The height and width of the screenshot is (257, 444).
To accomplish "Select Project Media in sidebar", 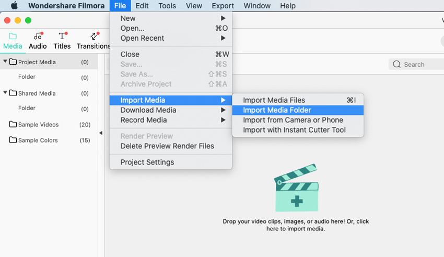I will click(x=49, y=62).
